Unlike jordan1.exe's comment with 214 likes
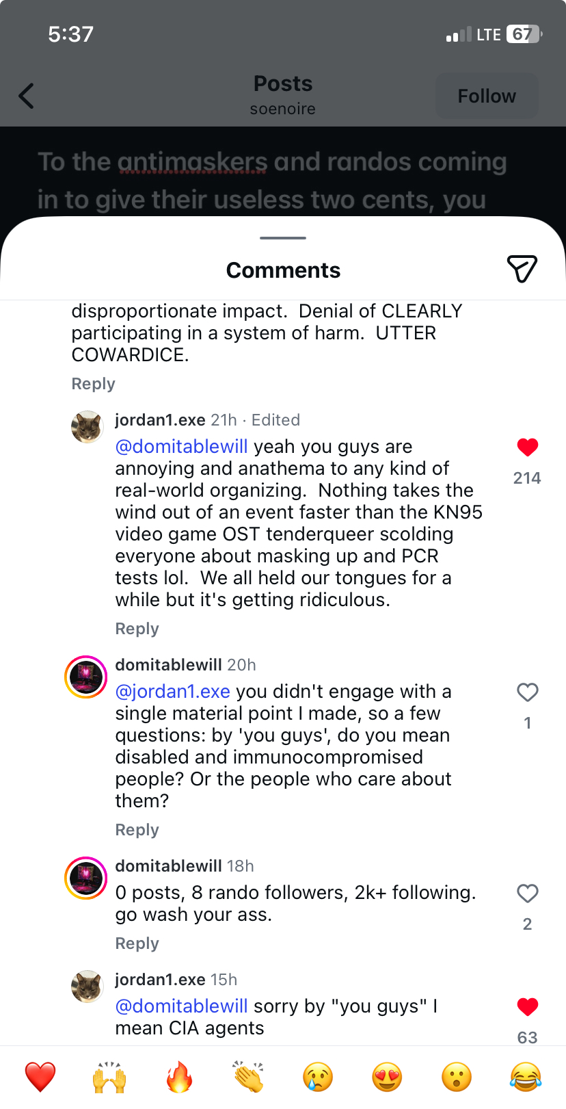This screenshot has height=1109, width=566. pyautogui.click(x=527, y=447)
